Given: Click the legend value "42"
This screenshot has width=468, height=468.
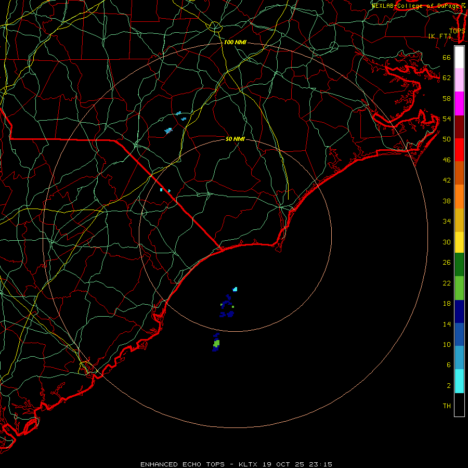Looking at the screenshot, I should [x=447, y=180].
